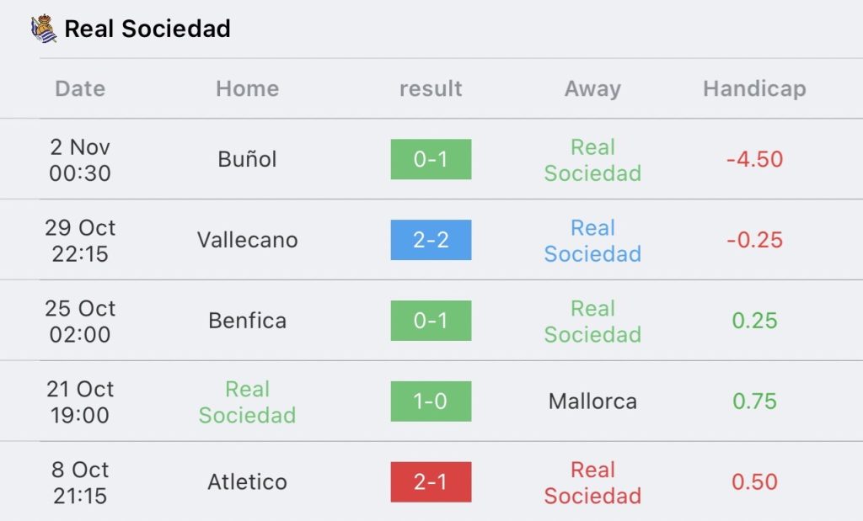Click the Mallorca away team name
Viewport: 863px width, 521px height.
pyautogui.click(x=592, y=401)
